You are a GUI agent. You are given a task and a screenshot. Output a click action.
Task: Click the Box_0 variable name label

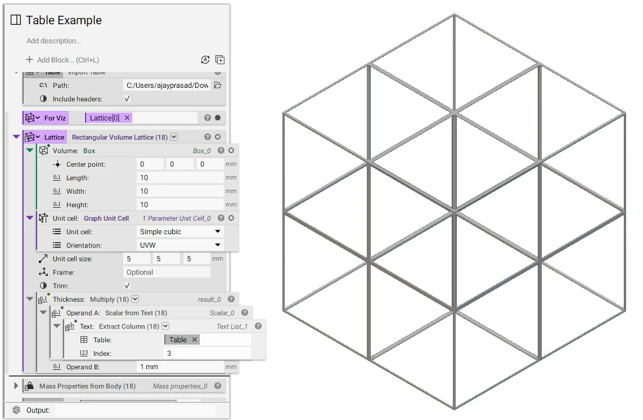pyautogui.click(x=202, y=151)
